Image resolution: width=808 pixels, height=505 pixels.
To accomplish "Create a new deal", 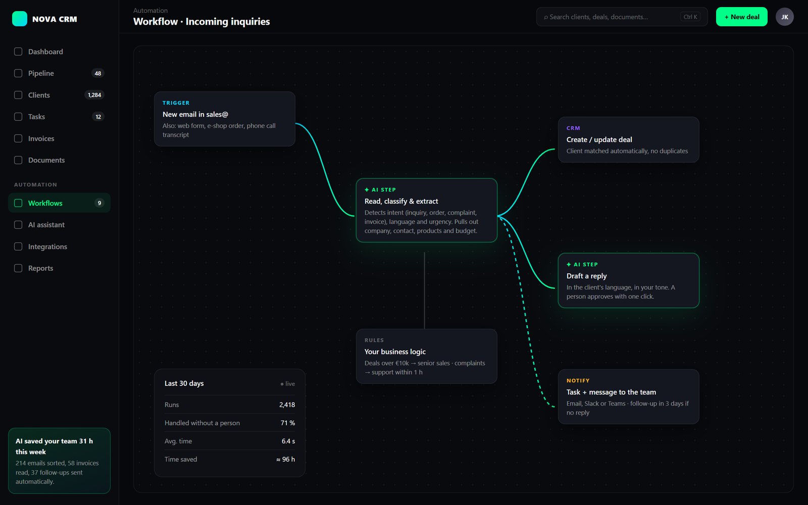I will click(x=741, y=17).
